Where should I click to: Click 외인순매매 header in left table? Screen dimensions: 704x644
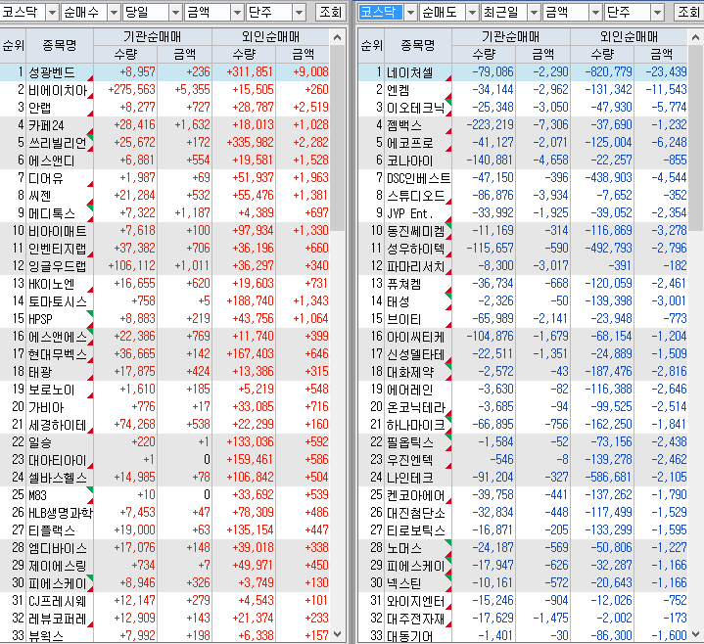pos(271,37)
